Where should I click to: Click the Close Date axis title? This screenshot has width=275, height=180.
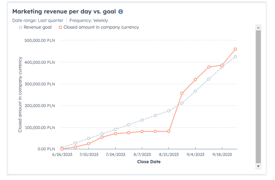pyautogui.click(x=149, y=162)
